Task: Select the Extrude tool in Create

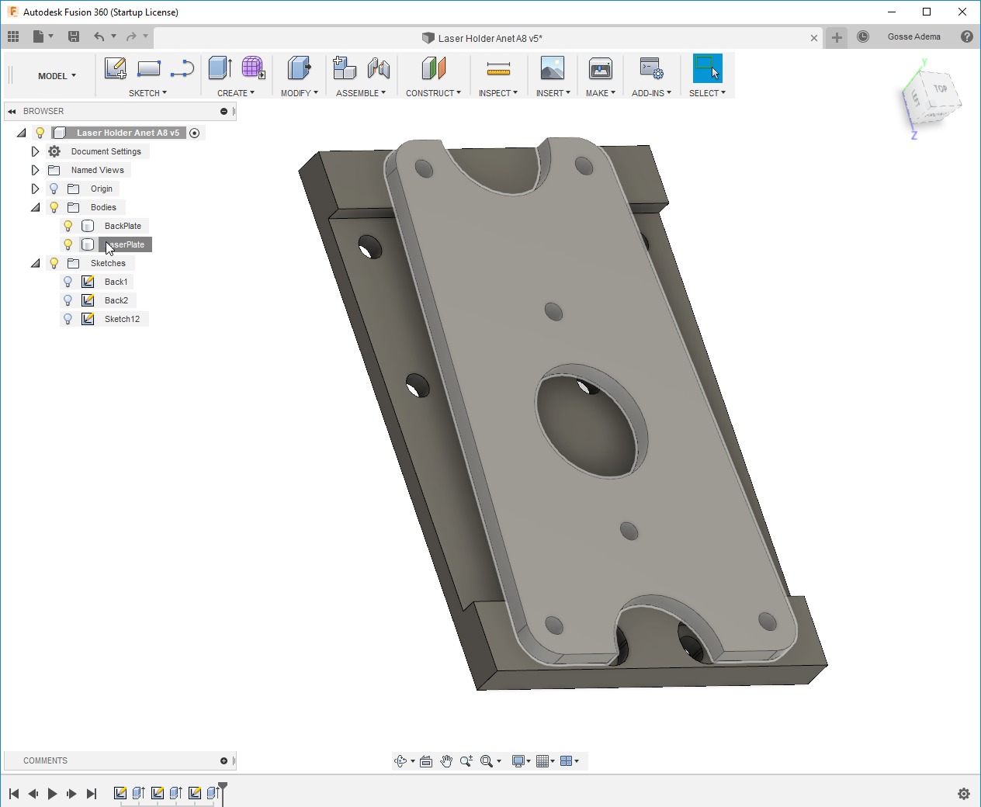Action: 220,69
